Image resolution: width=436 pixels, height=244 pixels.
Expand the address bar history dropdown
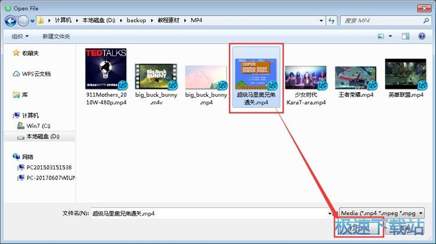tap(321, 20)
